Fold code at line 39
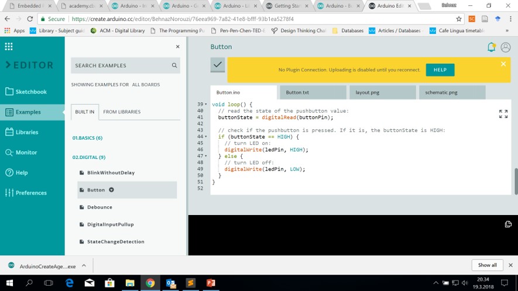Viewport: 518px width, 291px height. 206,104
